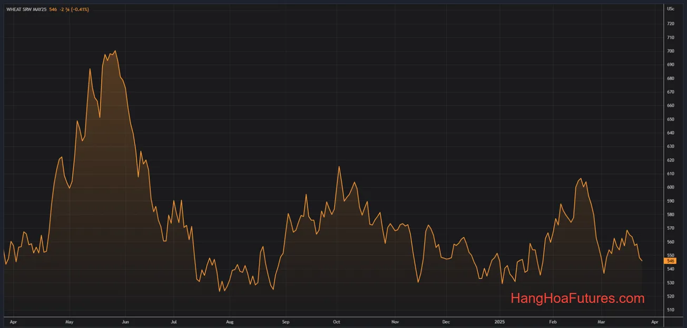The height and width of the screenshot is (328, 687).
Task: Click the 720 level on price axis
Action: [x=671, y=24]
